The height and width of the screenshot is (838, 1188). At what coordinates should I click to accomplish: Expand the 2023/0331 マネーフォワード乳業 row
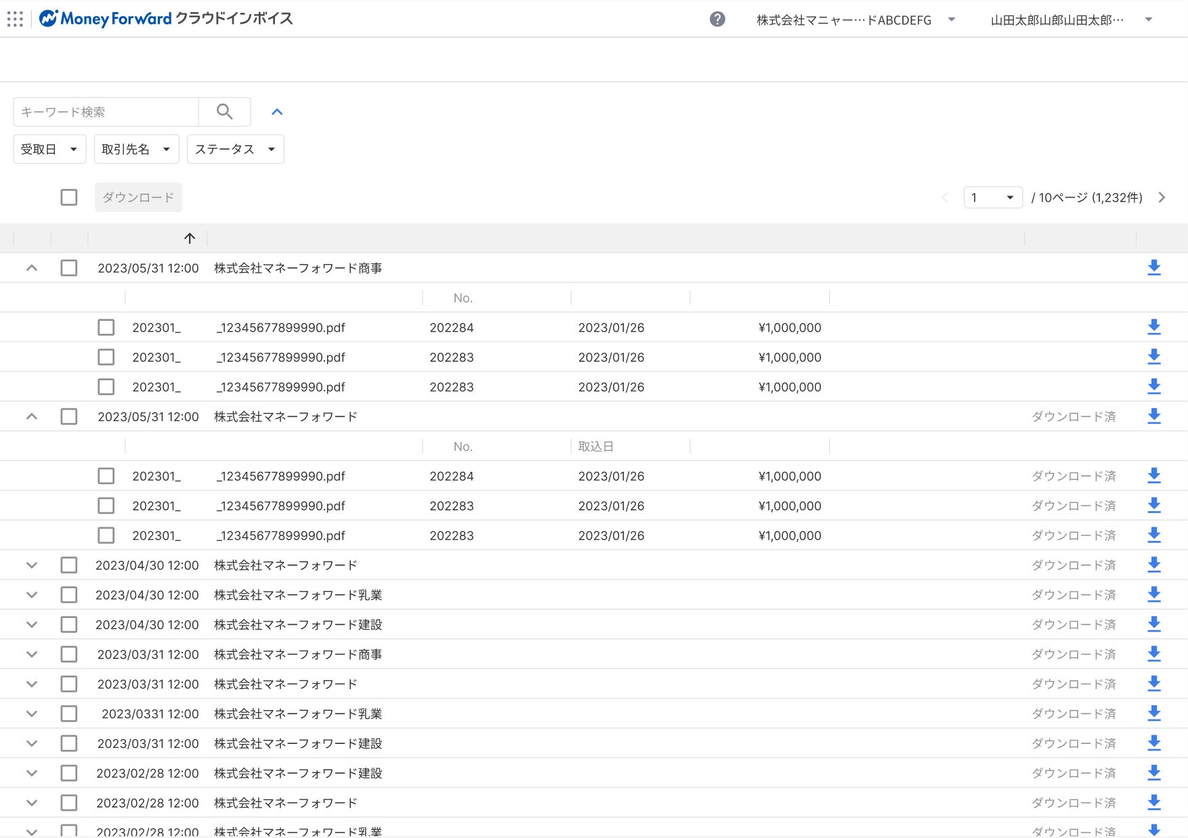(x=32, y=714)
